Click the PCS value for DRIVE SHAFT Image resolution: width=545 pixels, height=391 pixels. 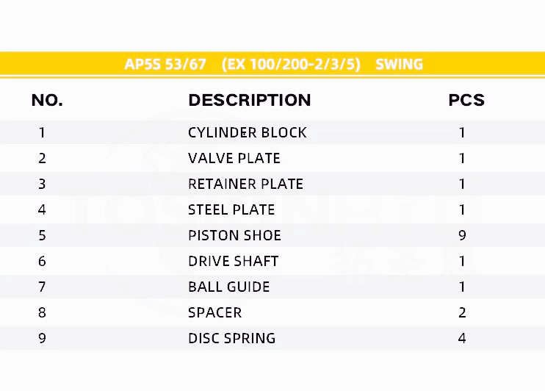tap(463, 262)
